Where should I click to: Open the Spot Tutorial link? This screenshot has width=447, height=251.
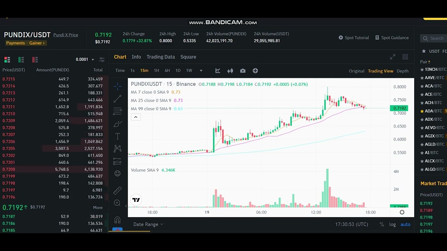353,38
